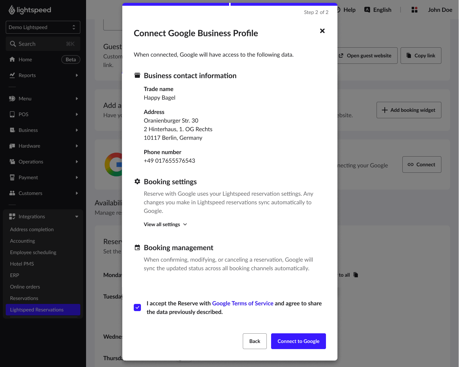Select Lightspeed Reservations in sidebar
Viewport: 459px width, 367px height.
43,310
